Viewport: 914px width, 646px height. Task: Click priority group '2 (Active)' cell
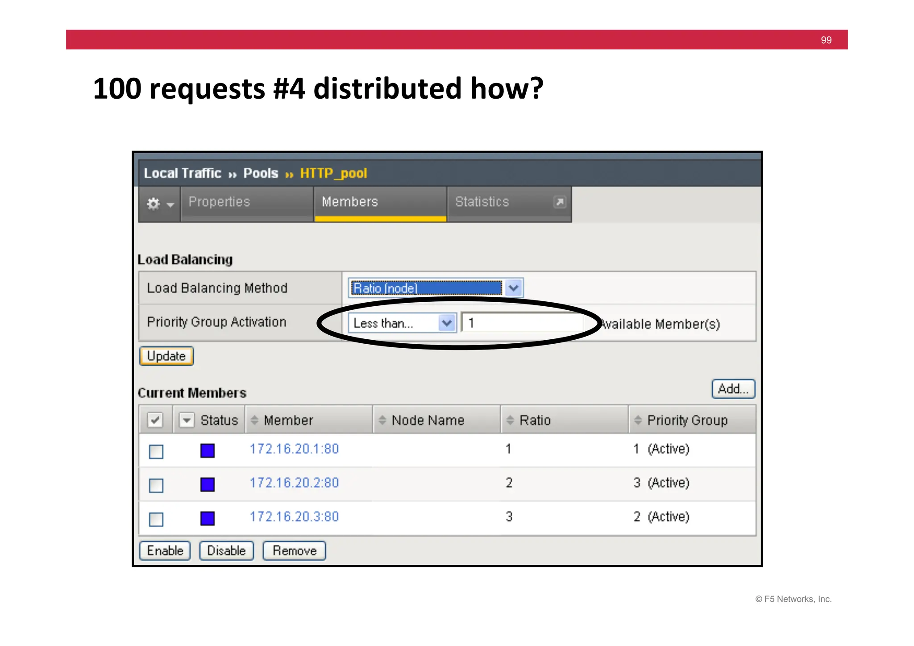click(661, 517)
